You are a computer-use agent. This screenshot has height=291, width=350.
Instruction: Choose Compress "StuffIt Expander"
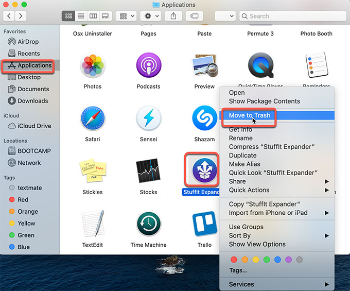pyautogui.click(x=277, y=147)
